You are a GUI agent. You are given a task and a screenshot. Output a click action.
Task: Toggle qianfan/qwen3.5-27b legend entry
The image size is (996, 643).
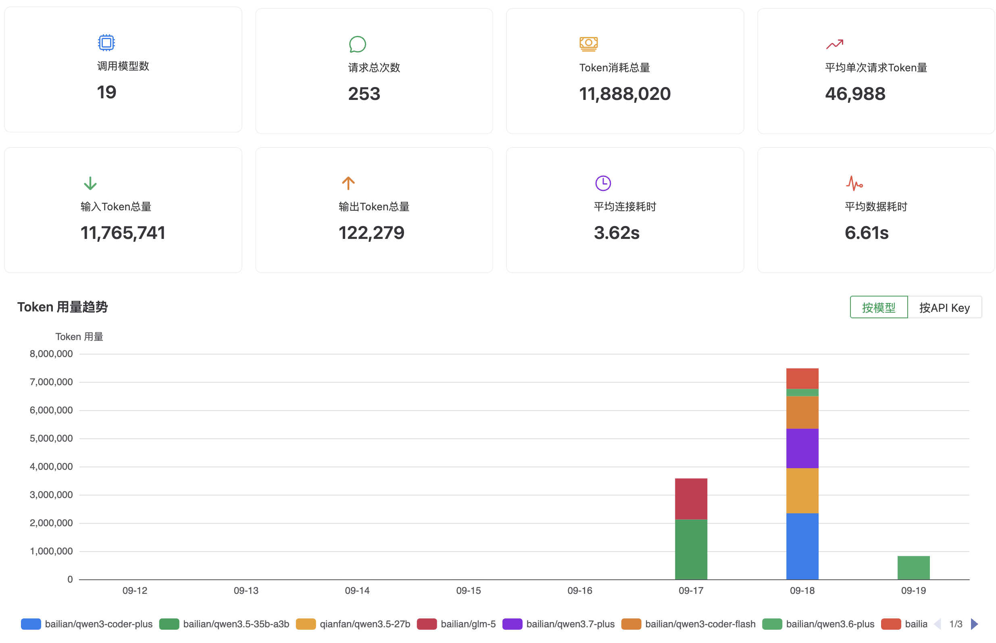point(352,624)
